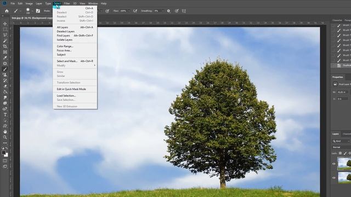Toggle Quick Mask mode icon in toolbox

[x=5, y=160]
